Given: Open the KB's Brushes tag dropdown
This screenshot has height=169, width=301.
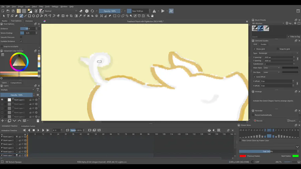Looking at the screenshot, I should (268, 23).
